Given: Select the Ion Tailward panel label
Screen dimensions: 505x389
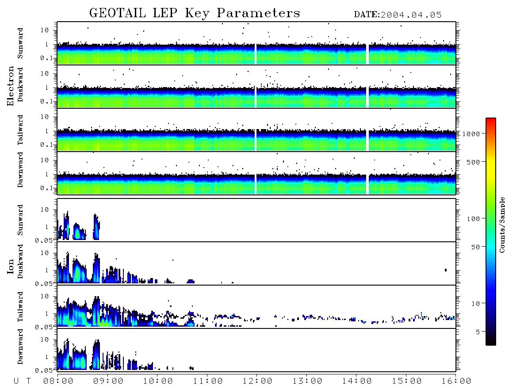Looking at the screenshot, I should point(20,307).
